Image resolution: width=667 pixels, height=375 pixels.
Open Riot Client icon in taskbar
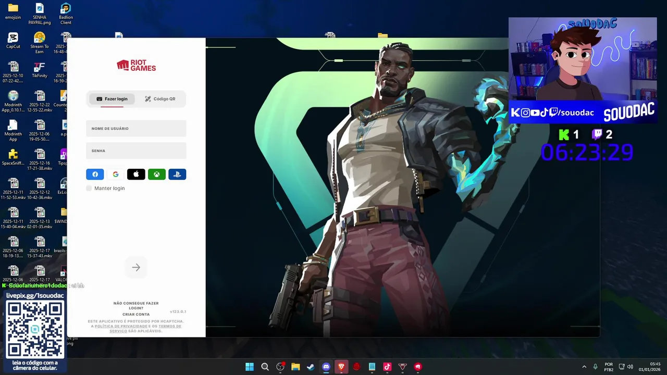click(x=417, y=367)
